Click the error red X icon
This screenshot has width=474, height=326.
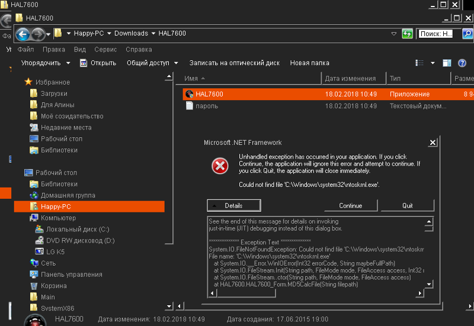click(x=220, y=166)
